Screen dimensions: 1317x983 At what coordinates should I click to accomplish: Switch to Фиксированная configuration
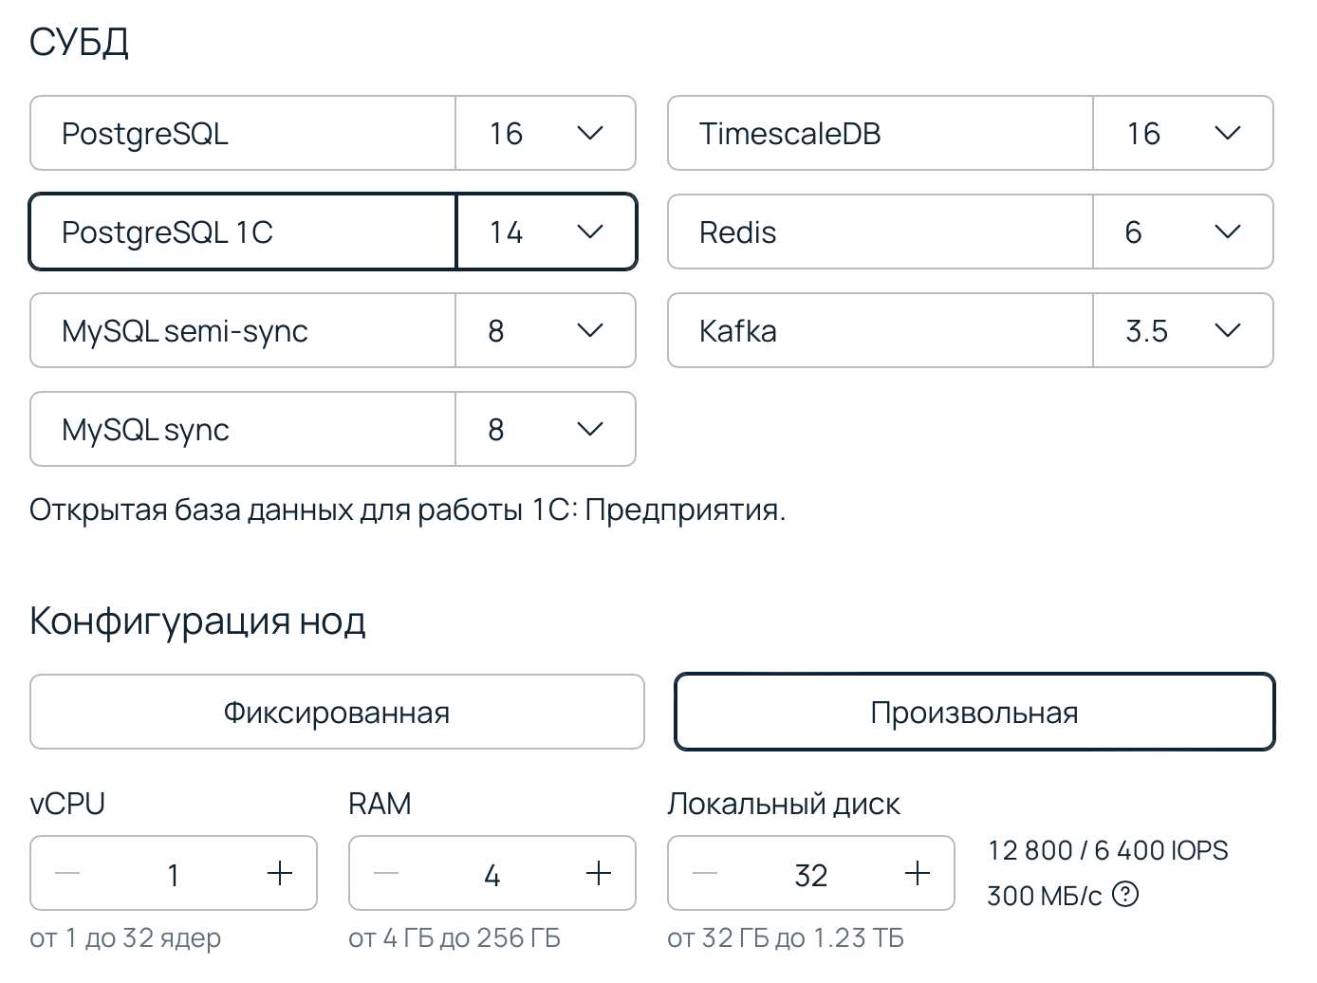click(x=337, y=712)
